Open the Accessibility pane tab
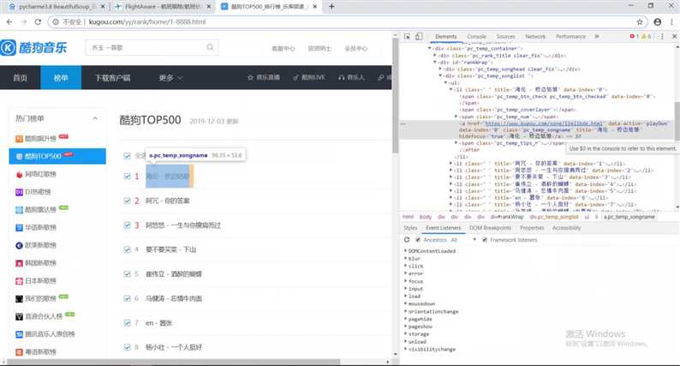The height and width of the screenshot is (366, 680). [x=566, y=228]
